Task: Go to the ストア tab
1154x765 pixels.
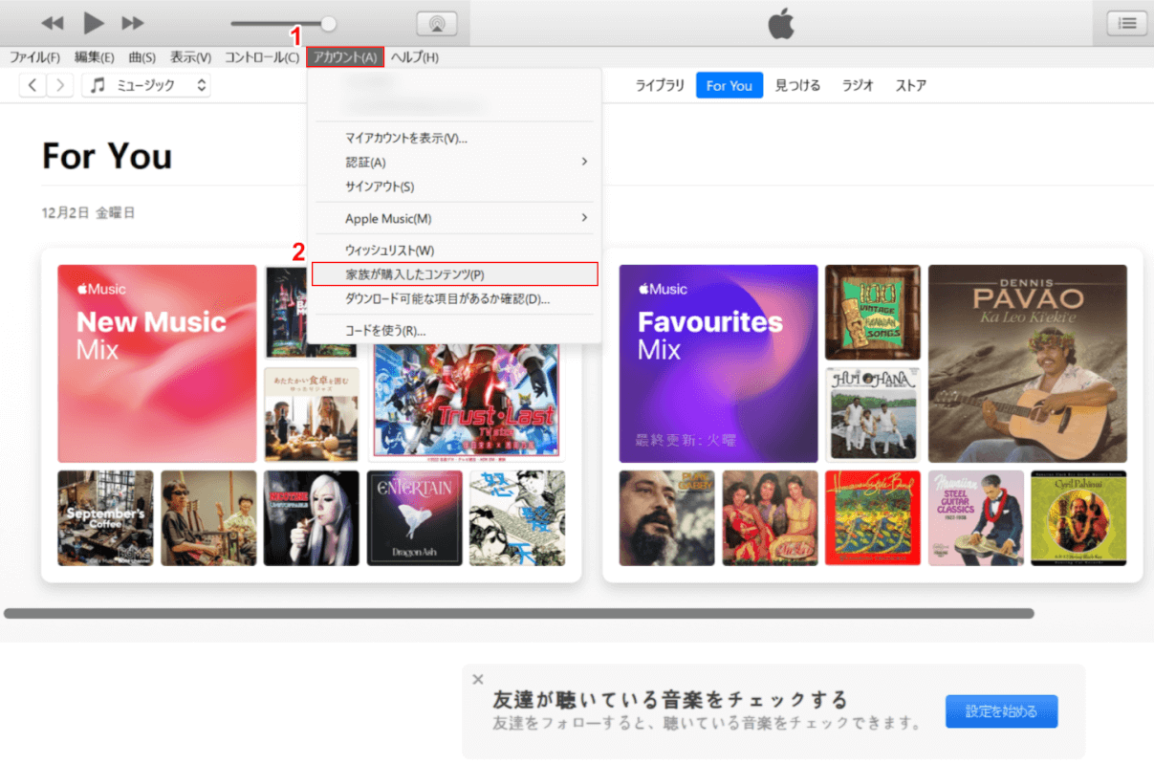Action: pos(911,86)
